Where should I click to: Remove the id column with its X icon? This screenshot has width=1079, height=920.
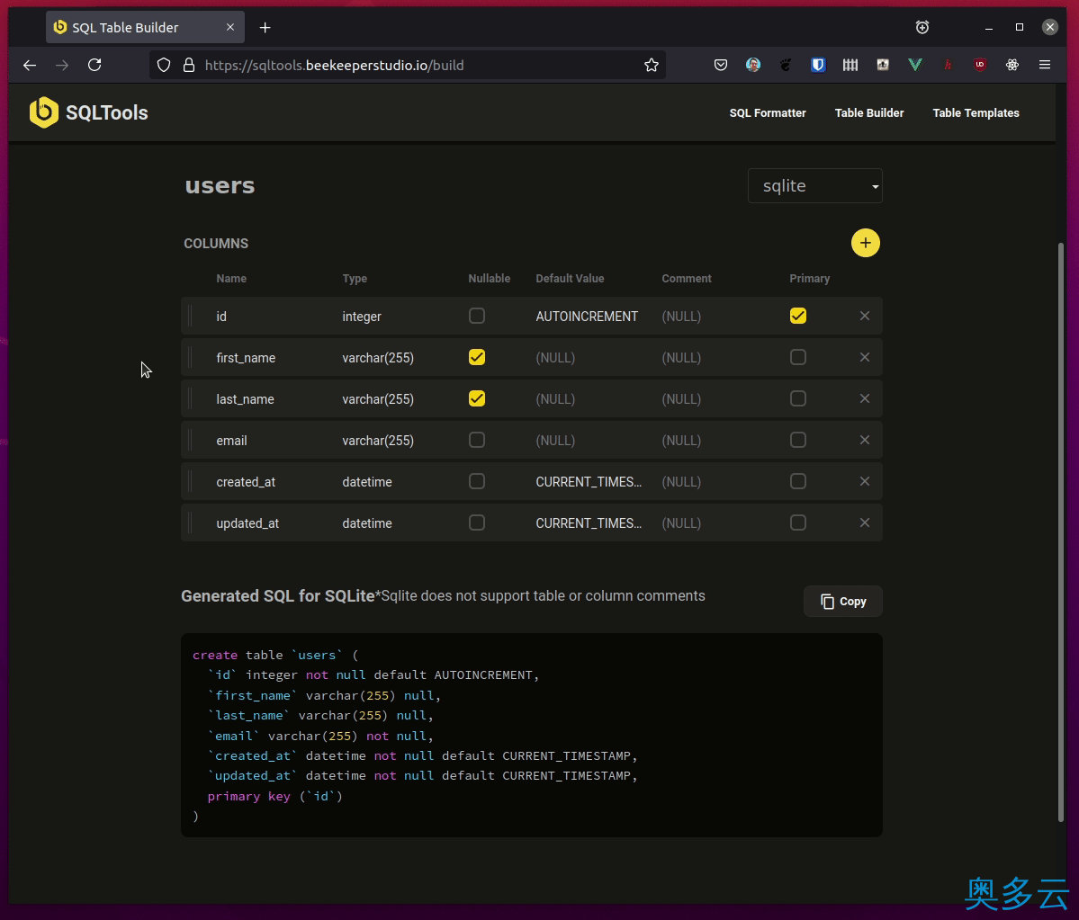click(x=864, y=316)
